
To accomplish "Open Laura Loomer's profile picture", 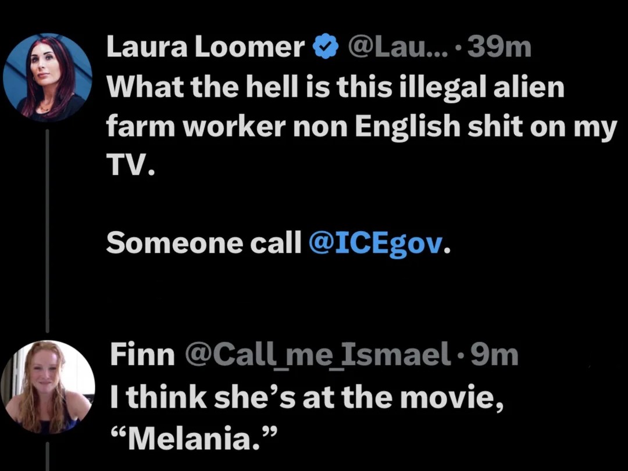I will click(48, 77).
